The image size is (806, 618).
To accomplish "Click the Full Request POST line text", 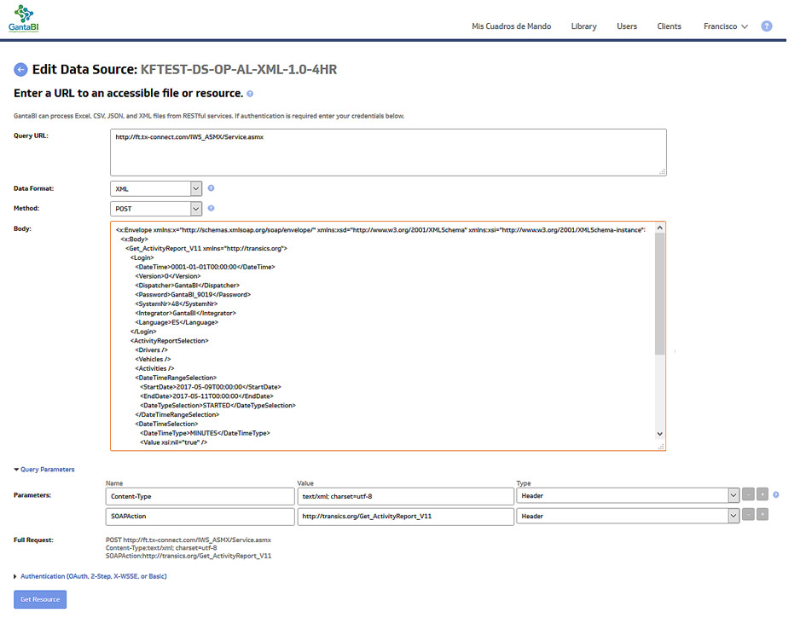I will click(x=188, y=540).
